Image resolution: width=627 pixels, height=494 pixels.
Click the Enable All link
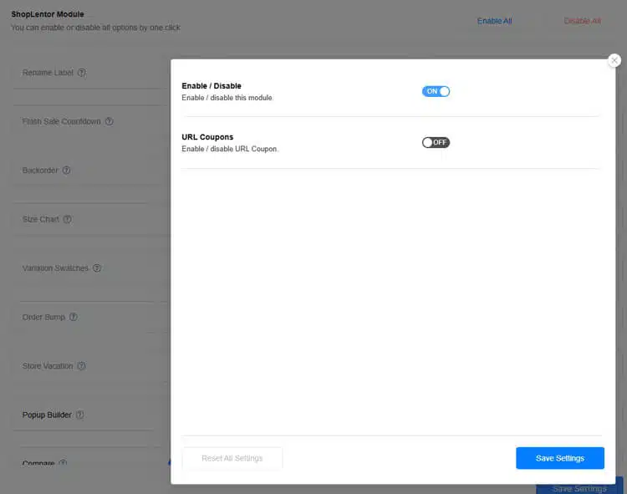pos(494,21)
